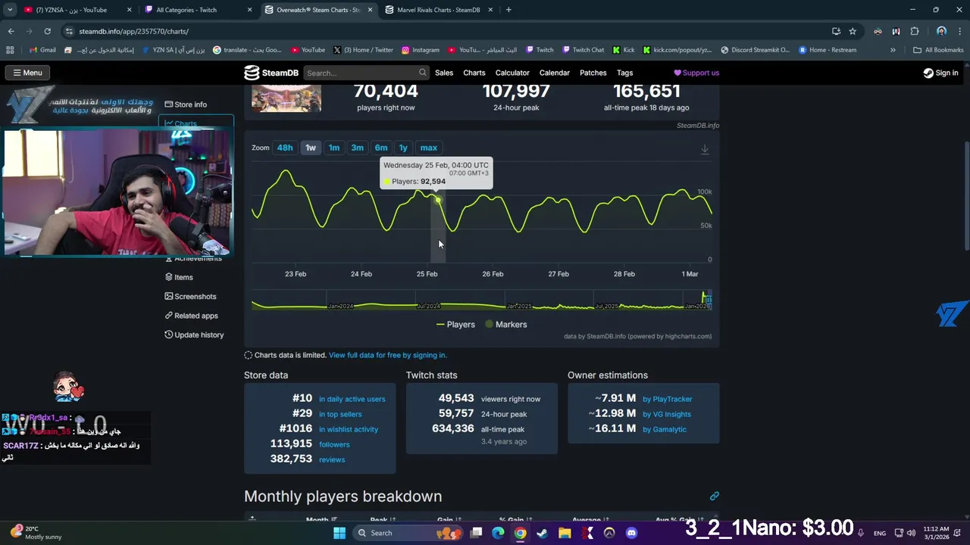Click the Overwatch game header thumbnail
Screen dimensions: 970x545
point(286,98)
